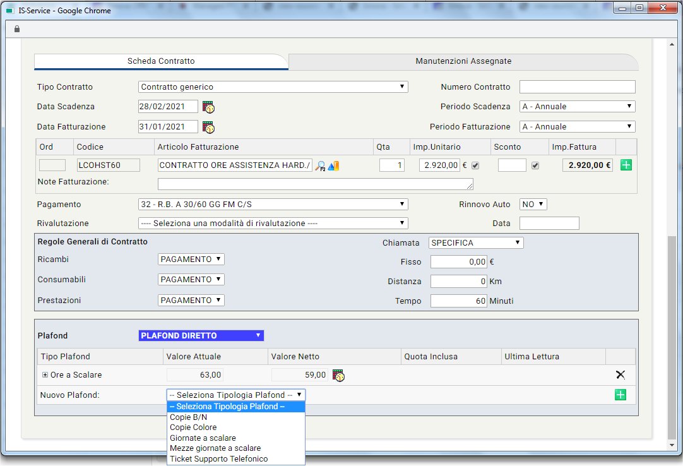Click scrollbar down arrow
Viewport: 683px width, 466px height.
click(672, 446)
